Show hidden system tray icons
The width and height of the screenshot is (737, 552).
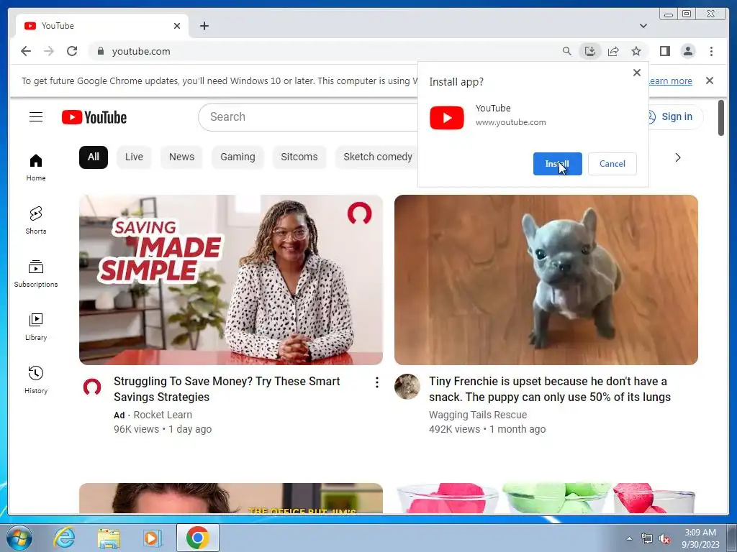point(629,538)
